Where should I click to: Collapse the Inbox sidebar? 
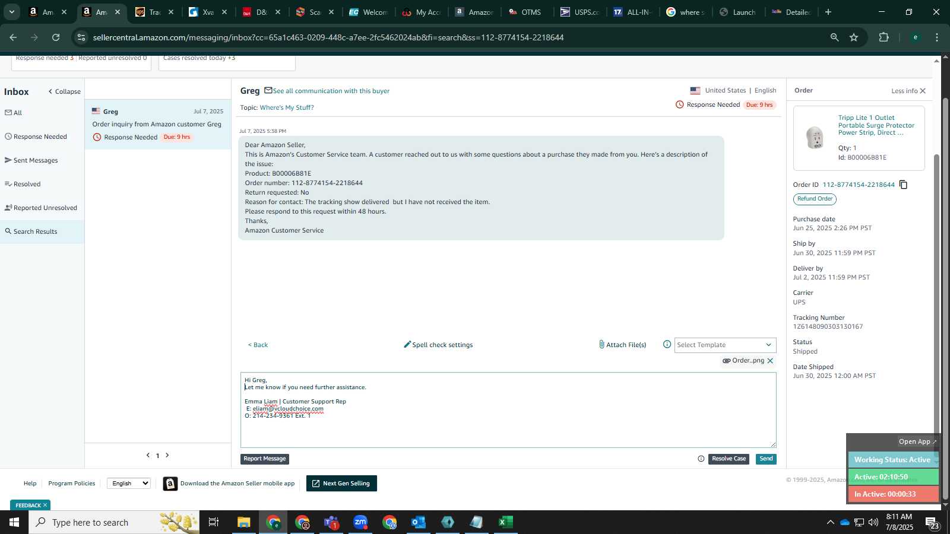pos(64,91)
